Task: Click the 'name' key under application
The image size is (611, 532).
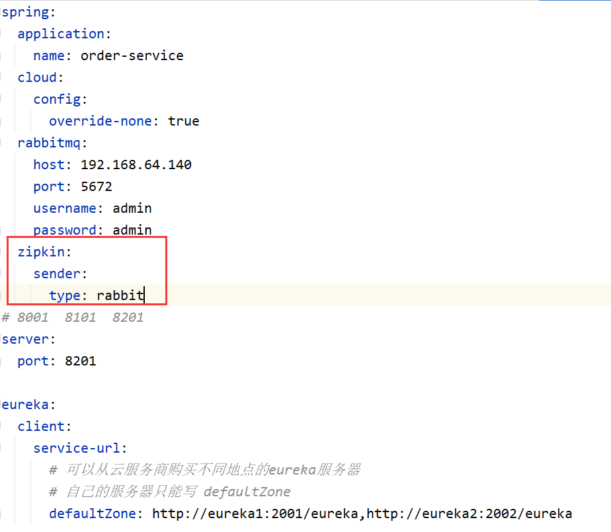Action: pos(49,56)
